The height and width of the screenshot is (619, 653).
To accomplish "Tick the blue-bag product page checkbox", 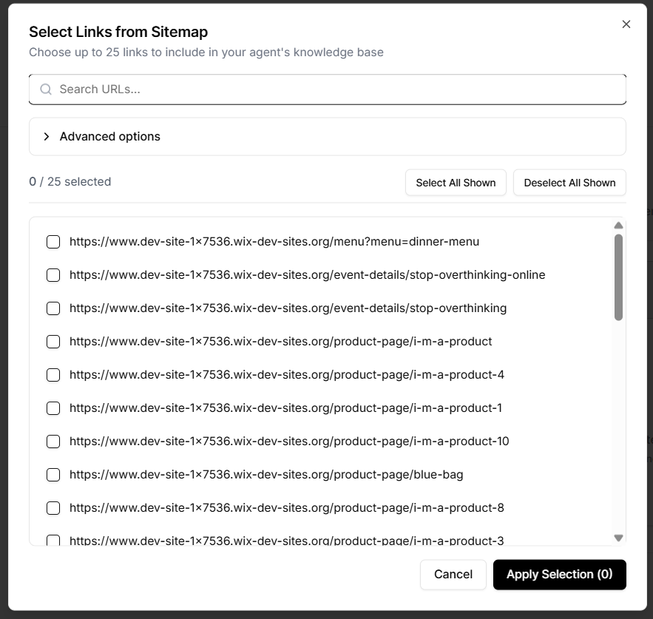I will click(53, 475).
